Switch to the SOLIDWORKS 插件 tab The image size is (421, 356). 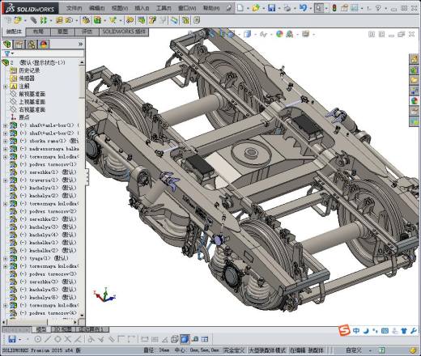pyautogui.click(x=124, y=32)
